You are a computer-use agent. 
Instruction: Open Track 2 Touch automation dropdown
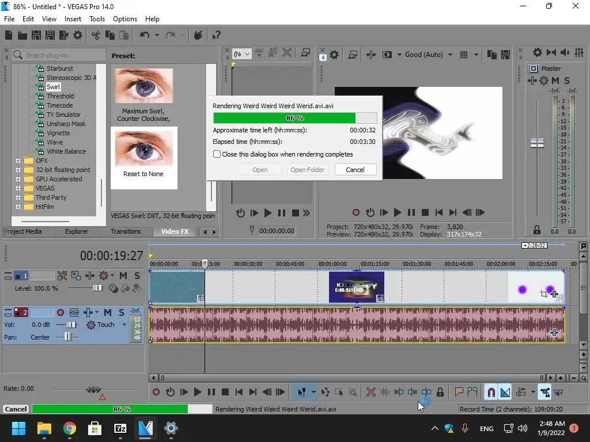pyautogui.click(x=124, y=325)
